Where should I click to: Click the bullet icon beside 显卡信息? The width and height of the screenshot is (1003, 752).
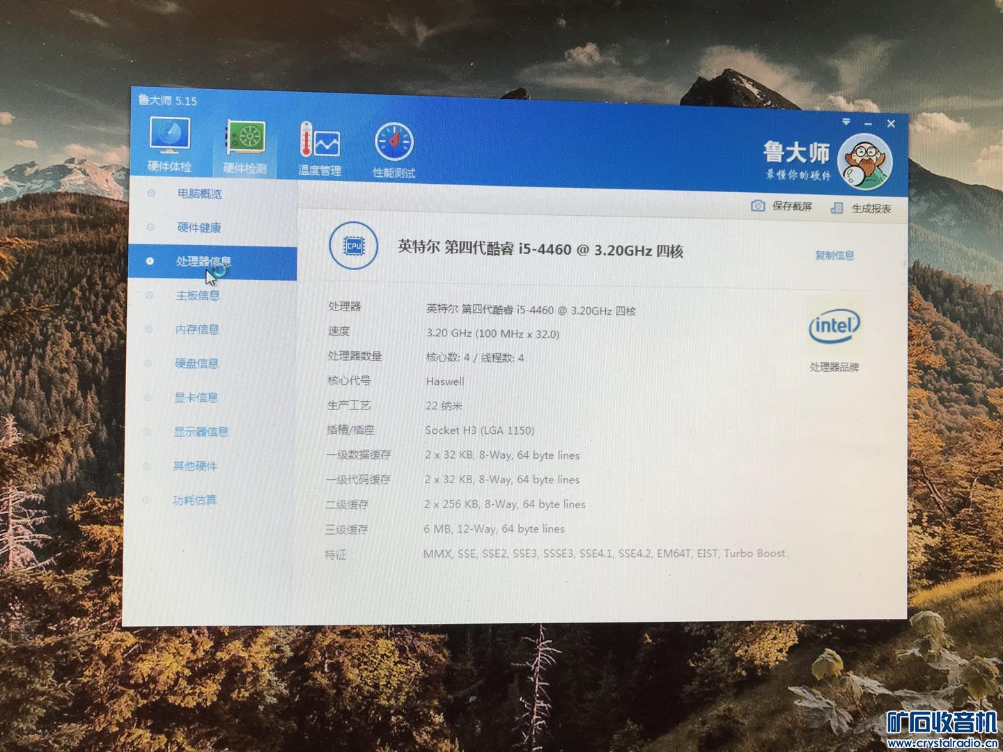click(148, 398)
